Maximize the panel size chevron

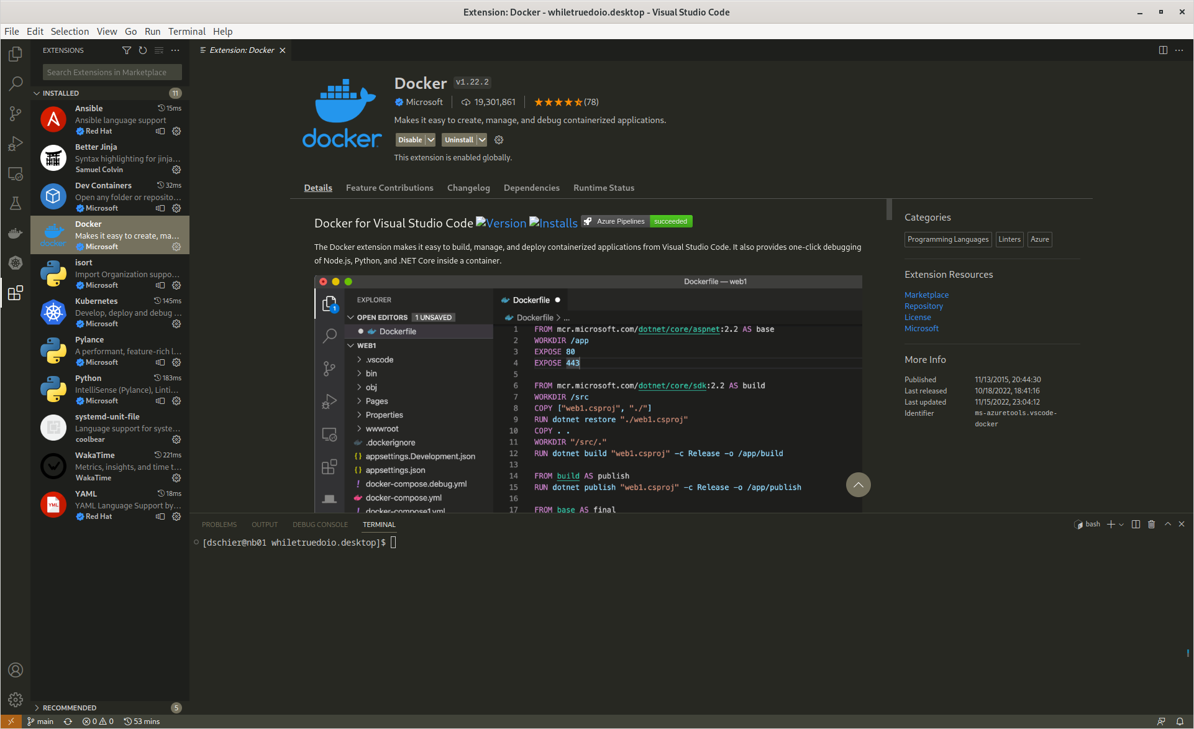point(1168,525)
